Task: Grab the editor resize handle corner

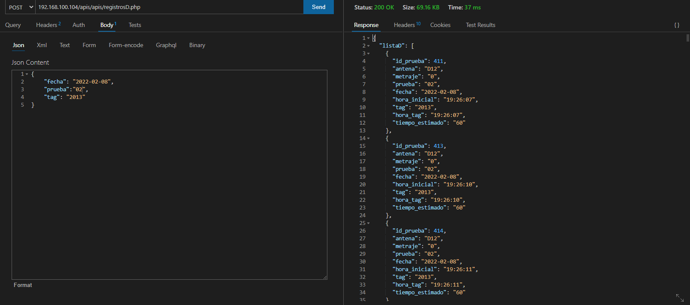Action: click(x=325, y=277)
